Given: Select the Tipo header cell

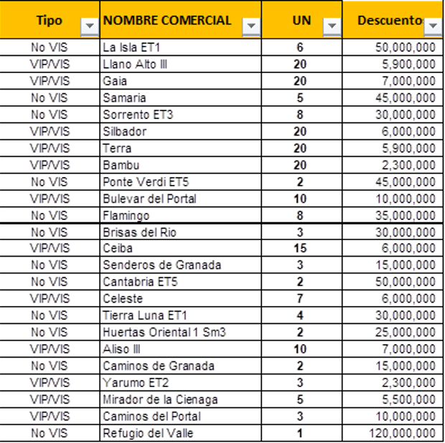Looking at the screenshot, I should click(50, 19).
